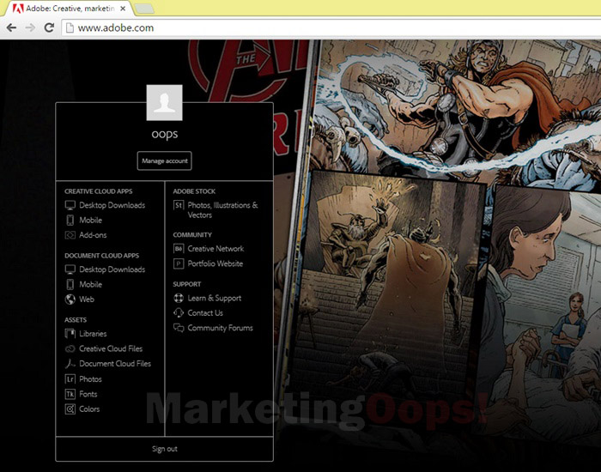Click the Creative Cloud Mobile phone icon
601x472 pixels.
click(70, 220)
